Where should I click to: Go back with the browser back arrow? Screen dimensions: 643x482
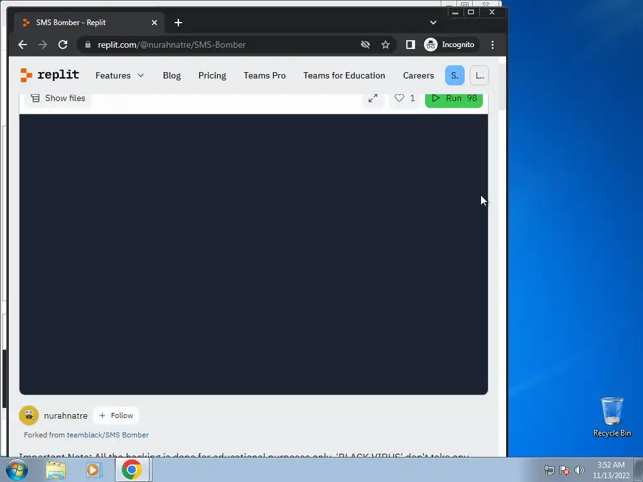(x=23, y=45)
